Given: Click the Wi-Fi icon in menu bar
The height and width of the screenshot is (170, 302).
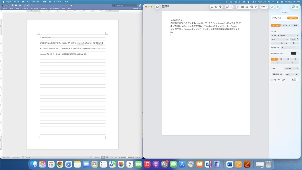Looking at the screenshot, I should point(269,2).
